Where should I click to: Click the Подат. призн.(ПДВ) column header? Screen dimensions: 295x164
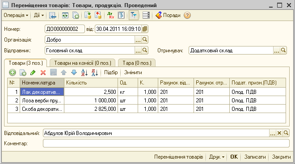(257, 83)
